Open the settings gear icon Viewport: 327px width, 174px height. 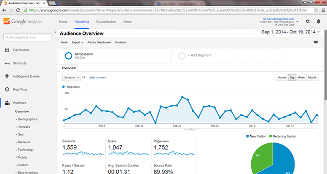coord(307,21)
